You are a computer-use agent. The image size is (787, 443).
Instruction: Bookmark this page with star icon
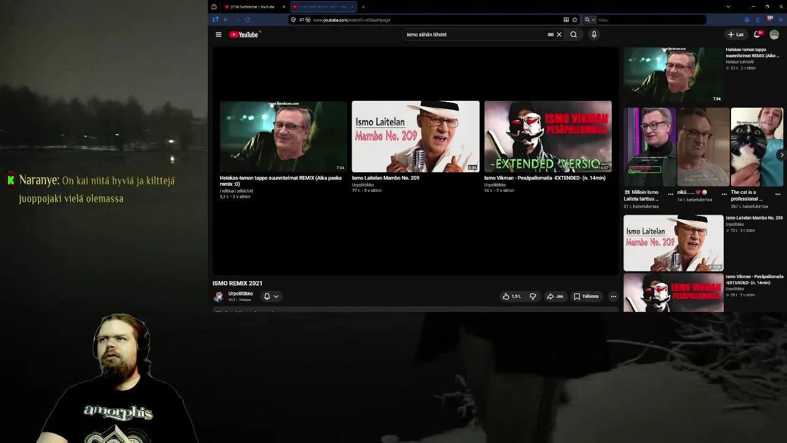coord(575,20)
